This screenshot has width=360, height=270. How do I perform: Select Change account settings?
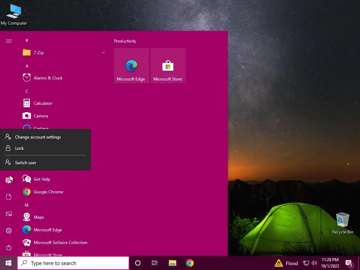click(45, 137)
